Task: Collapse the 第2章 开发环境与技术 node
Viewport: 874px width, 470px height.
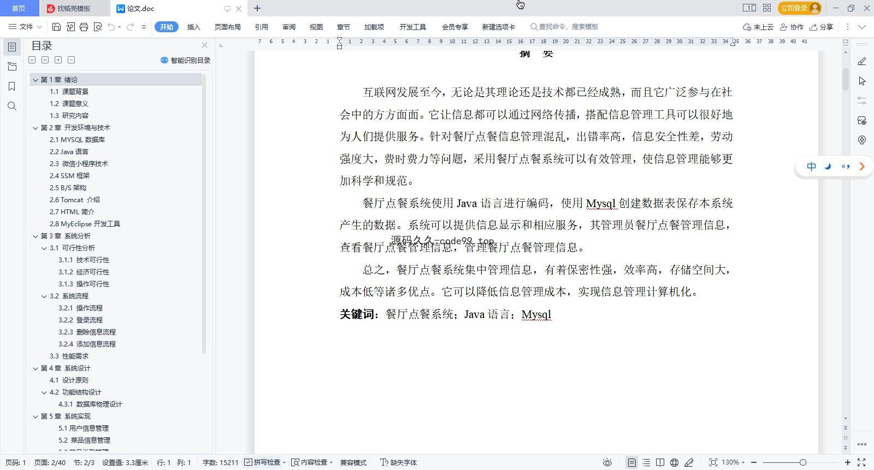Action: tap(36, 128)
